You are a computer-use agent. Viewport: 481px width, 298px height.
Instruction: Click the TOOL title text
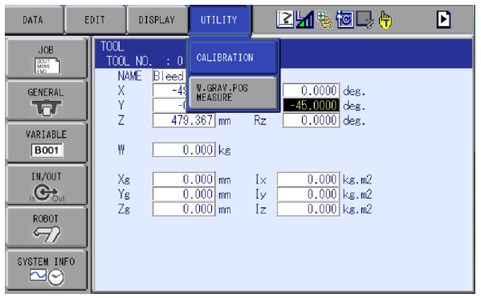tap(112, 46)
